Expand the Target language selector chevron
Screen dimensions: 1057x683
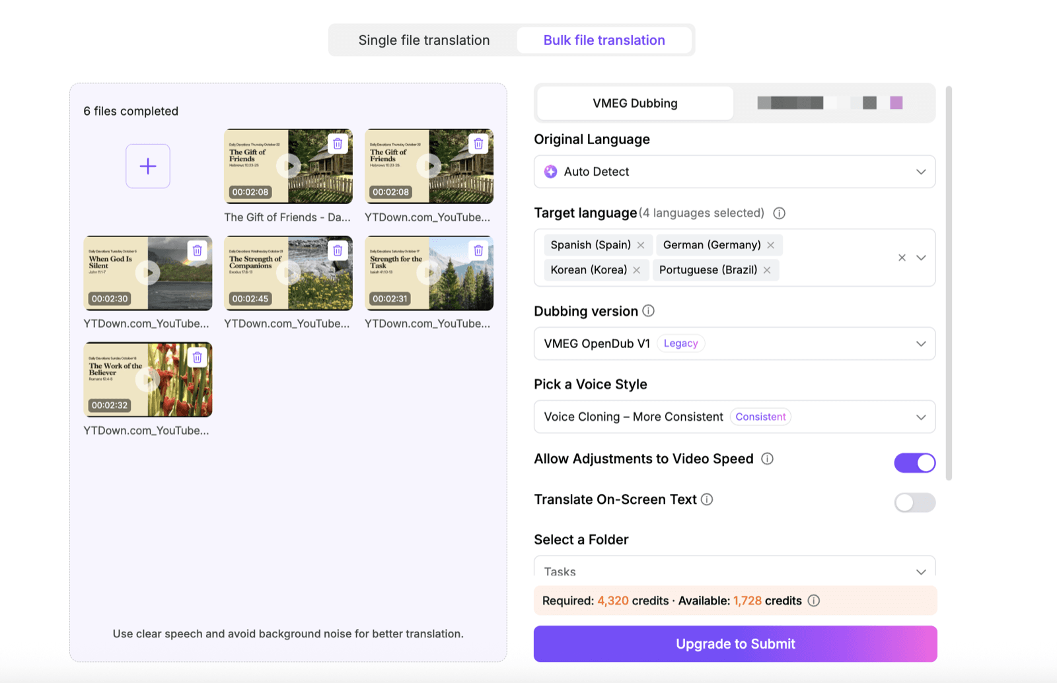(921, 258)
